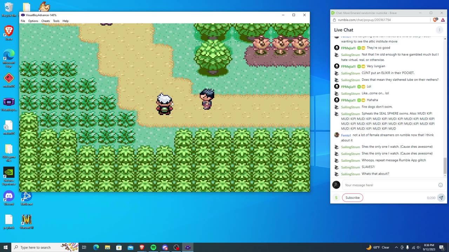The width and height of the screenshot is (449, 252).
Task: Open the Brave desktop shortcut
Action: pyautogui.click(x=9, y=32)
